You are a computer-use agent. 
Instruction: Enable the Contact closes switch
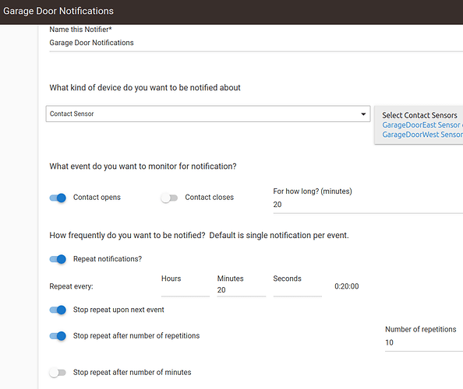click(x=169, y=198)
